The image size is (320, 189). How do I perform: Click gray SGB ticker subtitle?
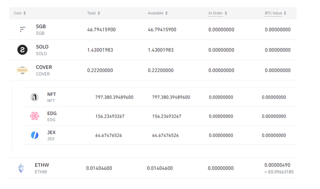tap(40, 33)
